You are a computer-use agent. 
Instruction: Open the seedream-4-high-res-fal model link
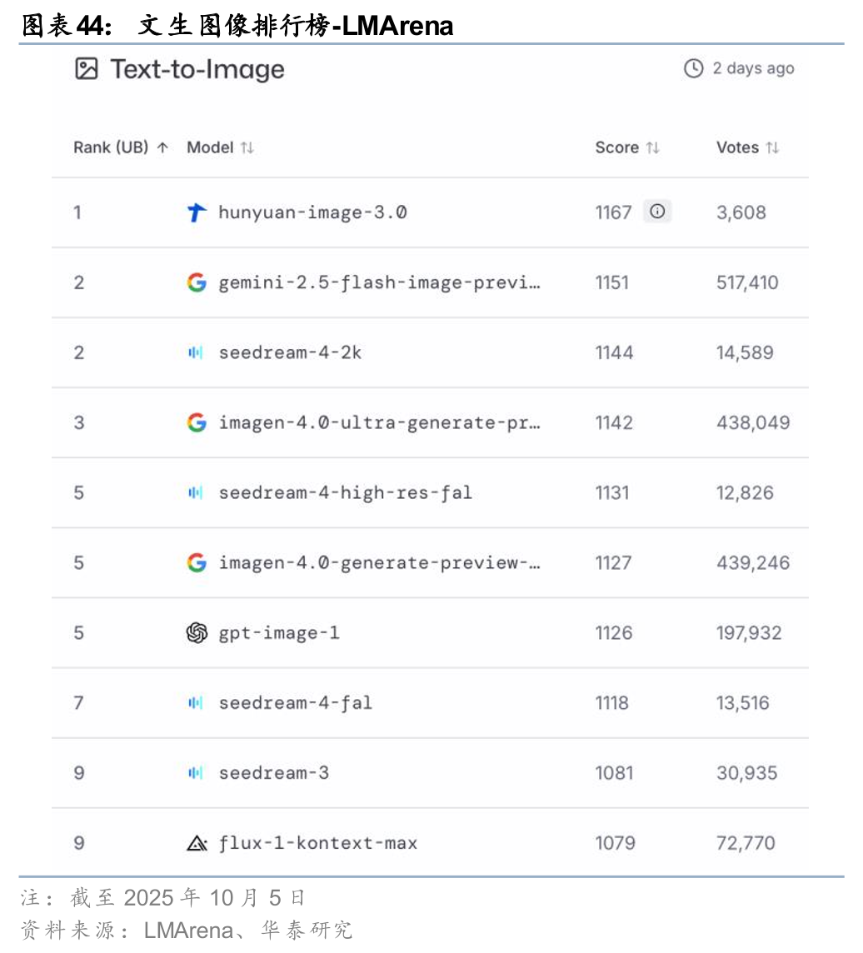coord(345,492)
